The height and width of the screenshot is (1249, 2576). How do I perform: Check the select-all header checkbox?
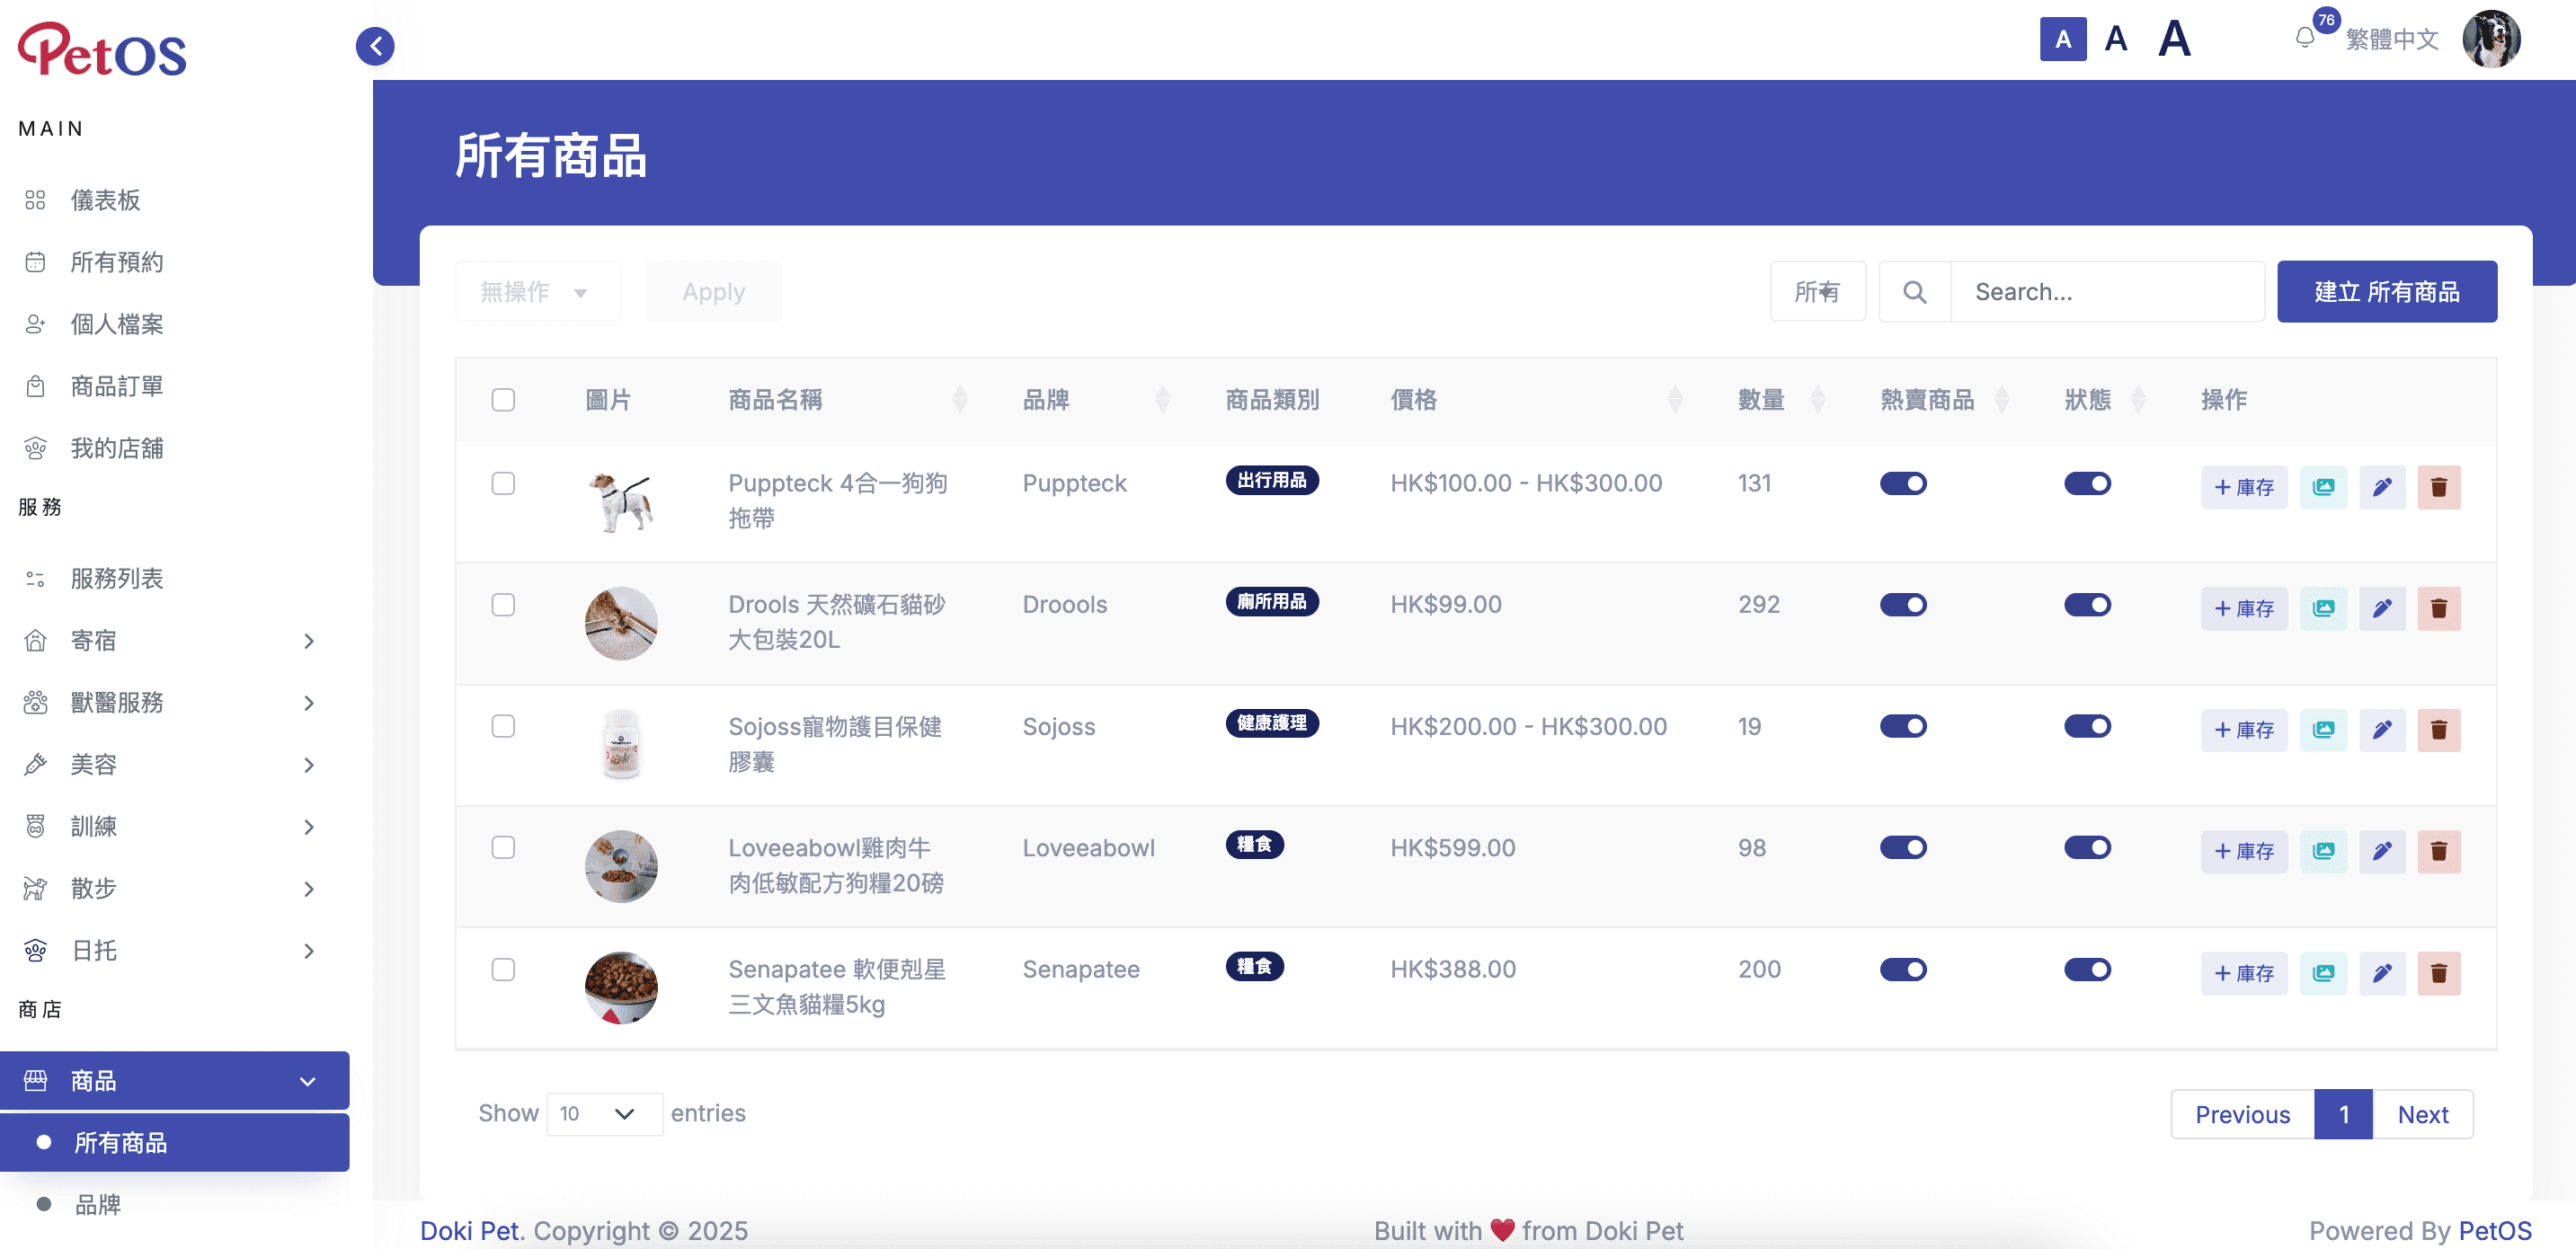coord(503,400)
